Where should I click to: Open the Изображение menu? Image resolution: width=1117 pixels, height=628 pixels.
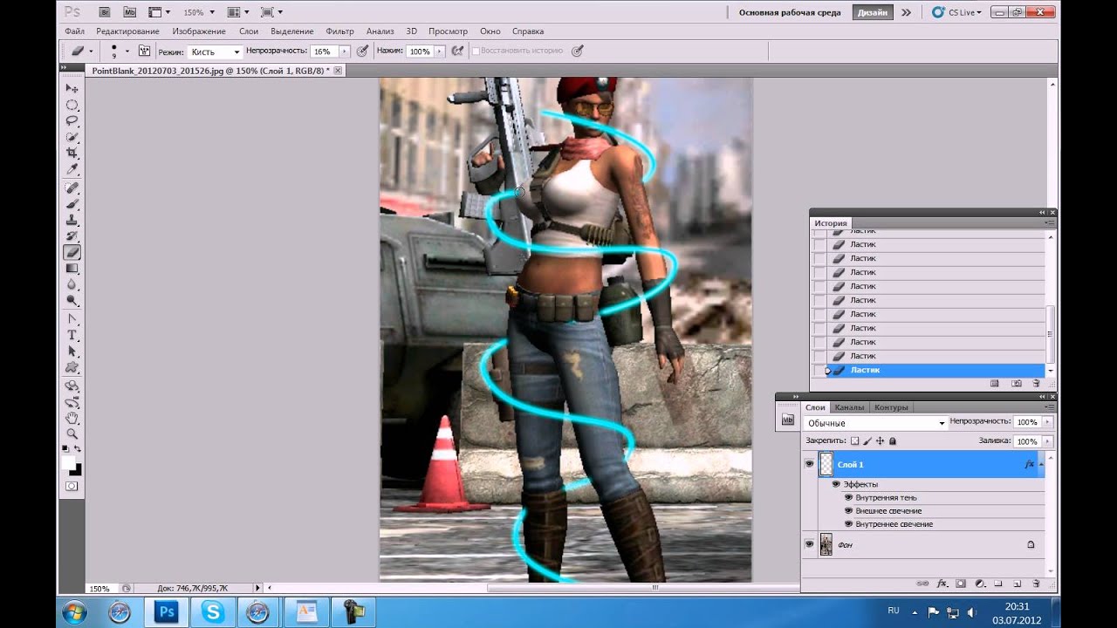coord(199,31)
